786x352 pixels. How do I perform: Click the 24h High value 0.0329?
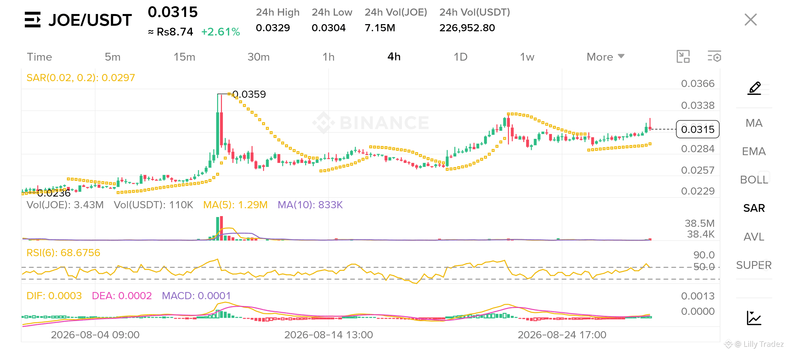click(273, 28)
